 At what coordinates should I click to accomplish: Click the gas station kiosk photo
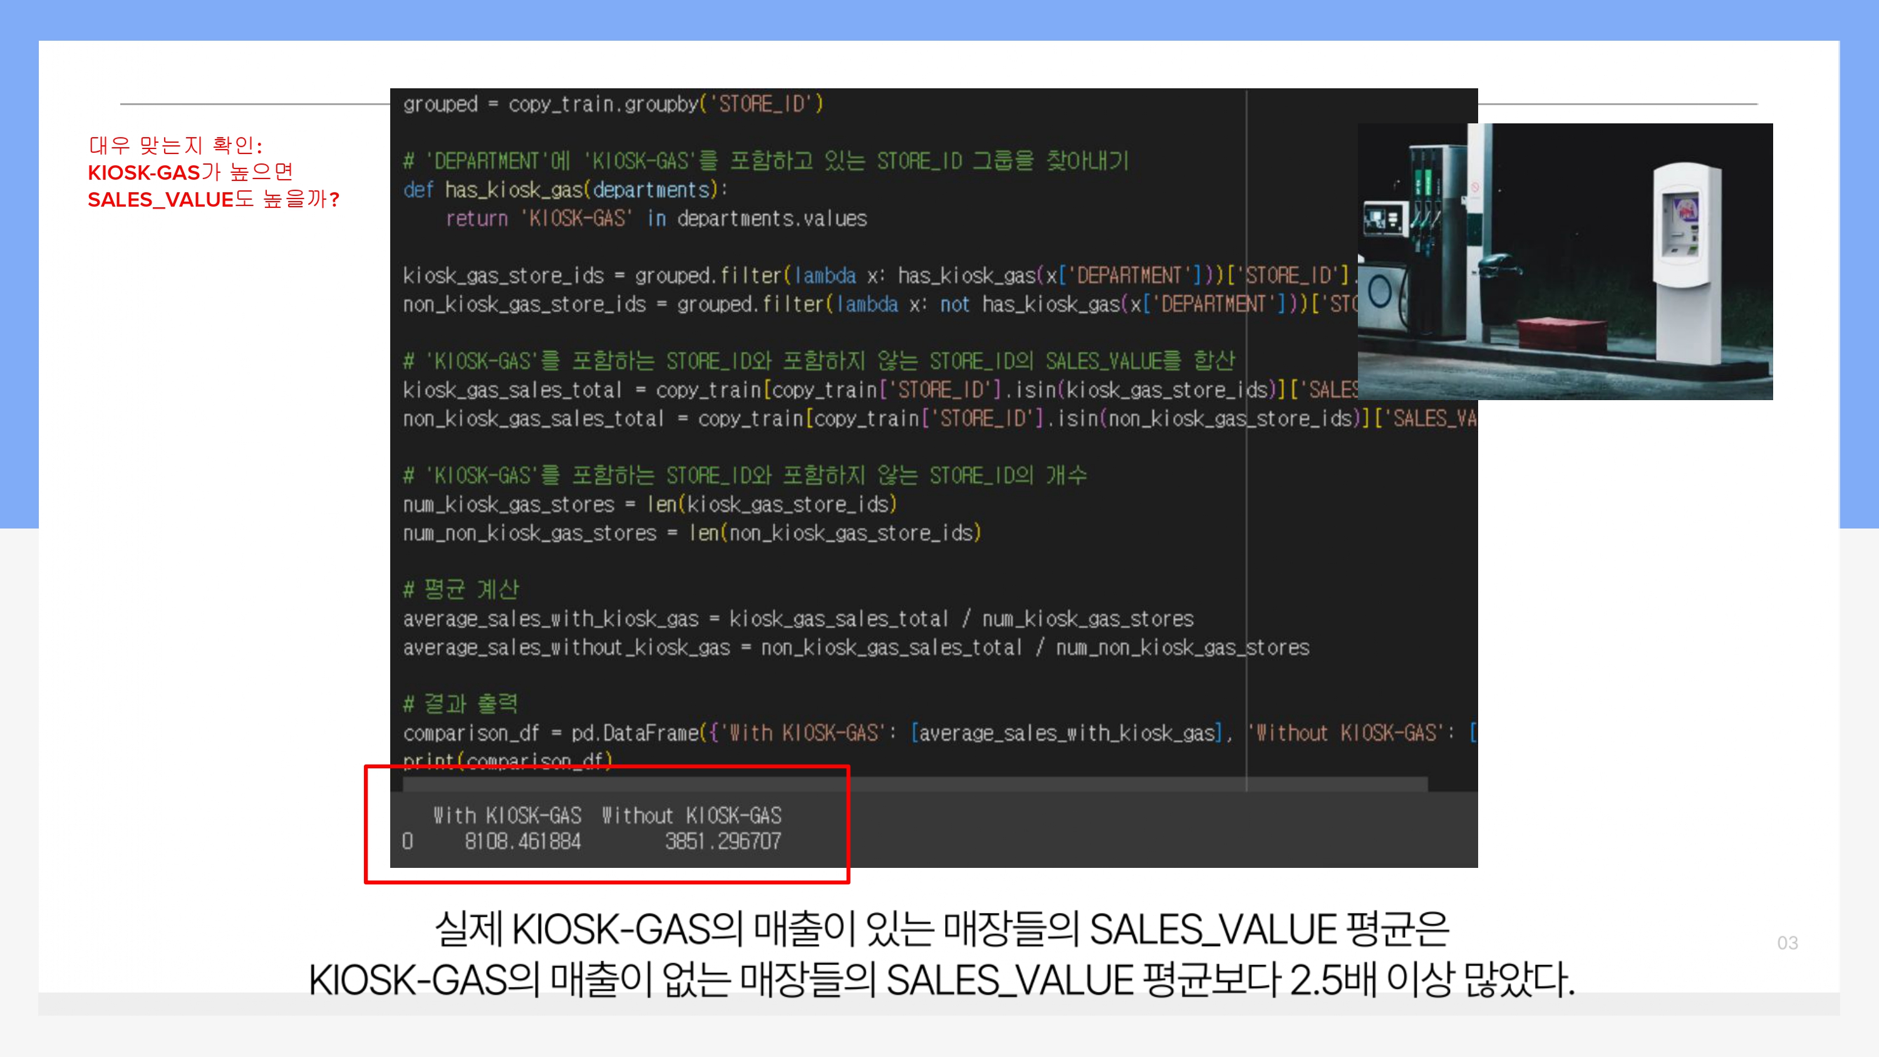1565,261
